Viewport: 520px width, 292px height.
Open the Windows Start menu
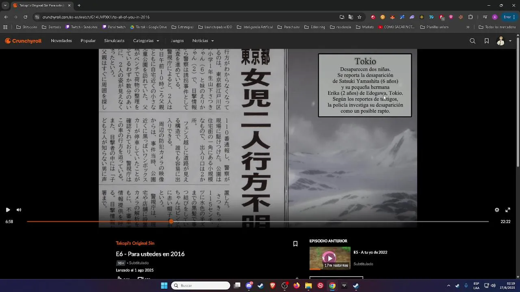click(164, 286)
